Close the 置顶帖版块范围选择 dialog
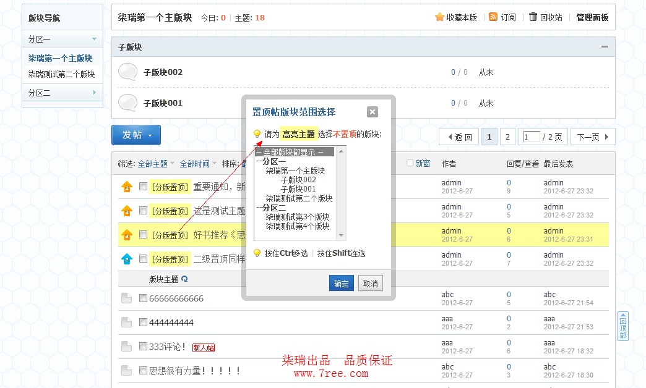This screenshot has height=388, width=646. pos(372,112)
